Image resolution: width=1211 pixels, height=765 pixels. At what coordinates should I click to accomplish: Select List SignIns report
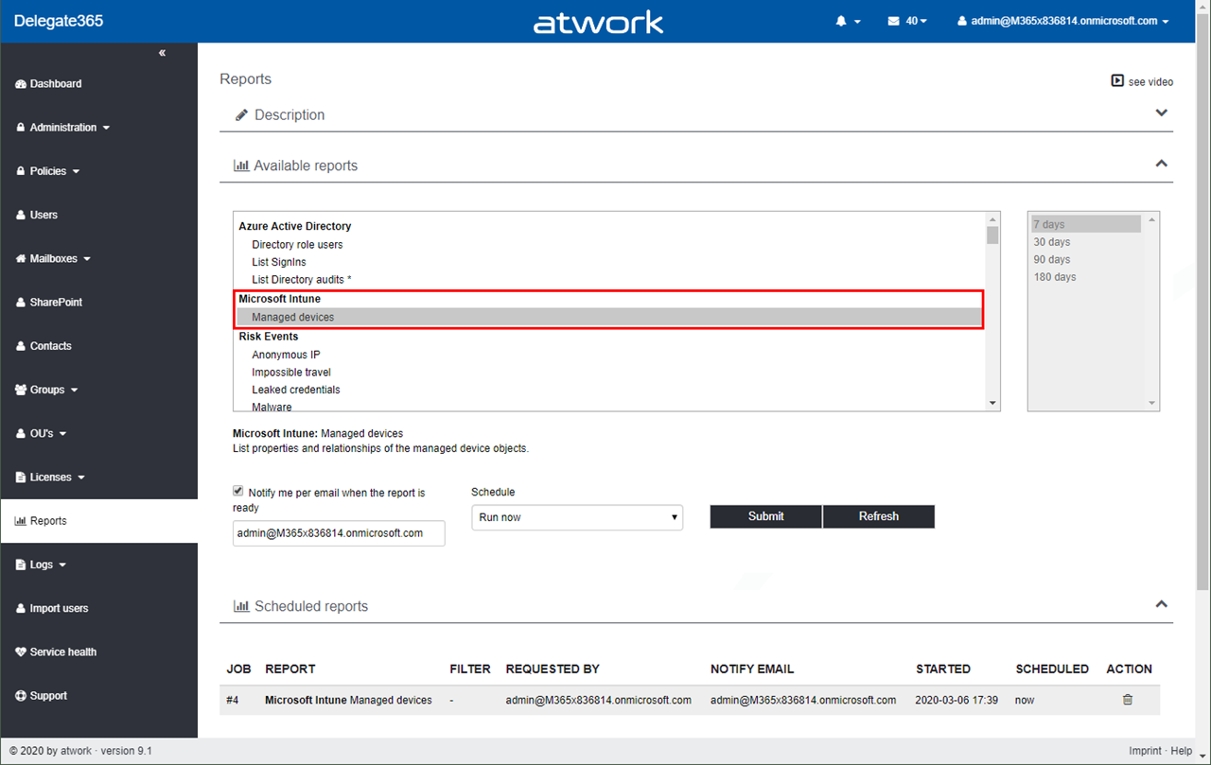pyautogui.click(x=279, y=262)
